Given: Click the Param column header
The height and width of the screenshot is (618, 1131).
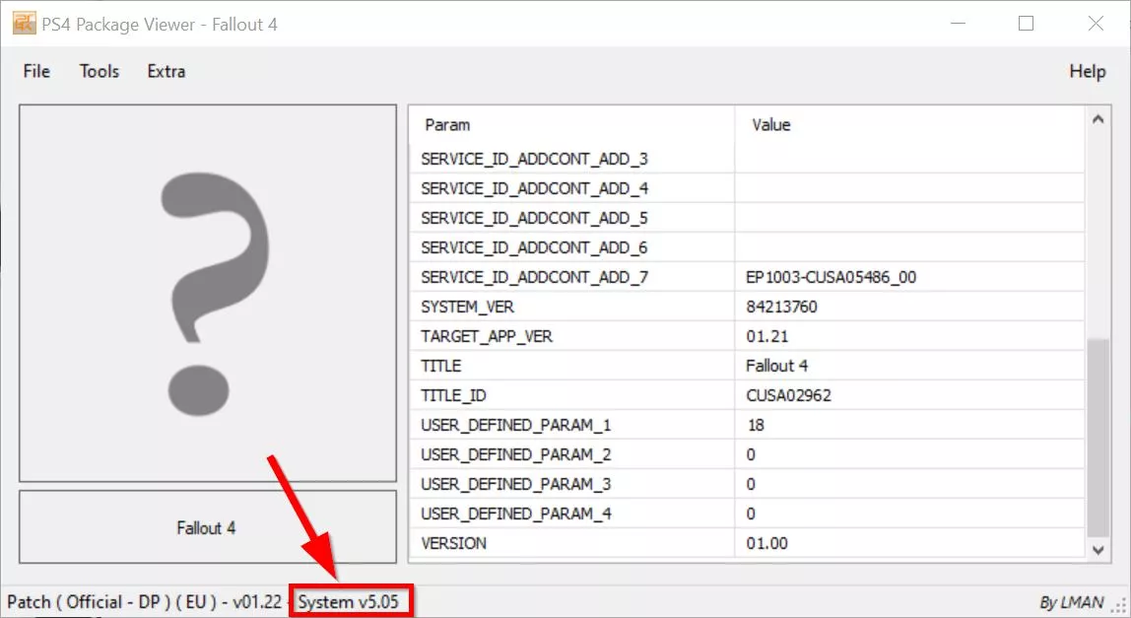Looking at the screenshot, I should [447, 125].
